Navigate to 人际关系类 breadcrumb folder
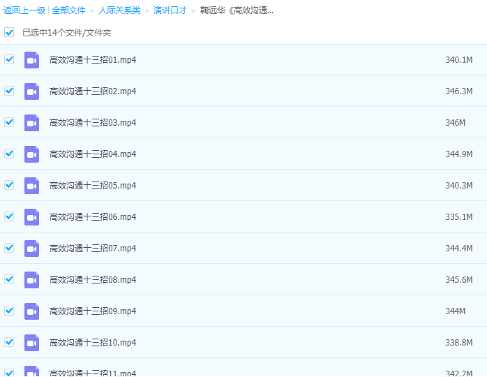The height and width of the screenshot is (377, 487). 119,10
